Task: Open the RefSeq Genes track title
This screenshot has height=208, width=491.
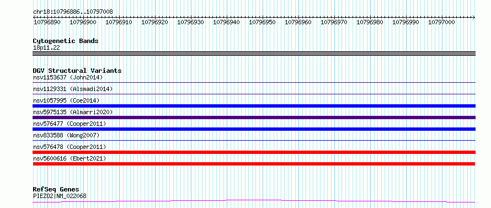Action: pos(56,190)
